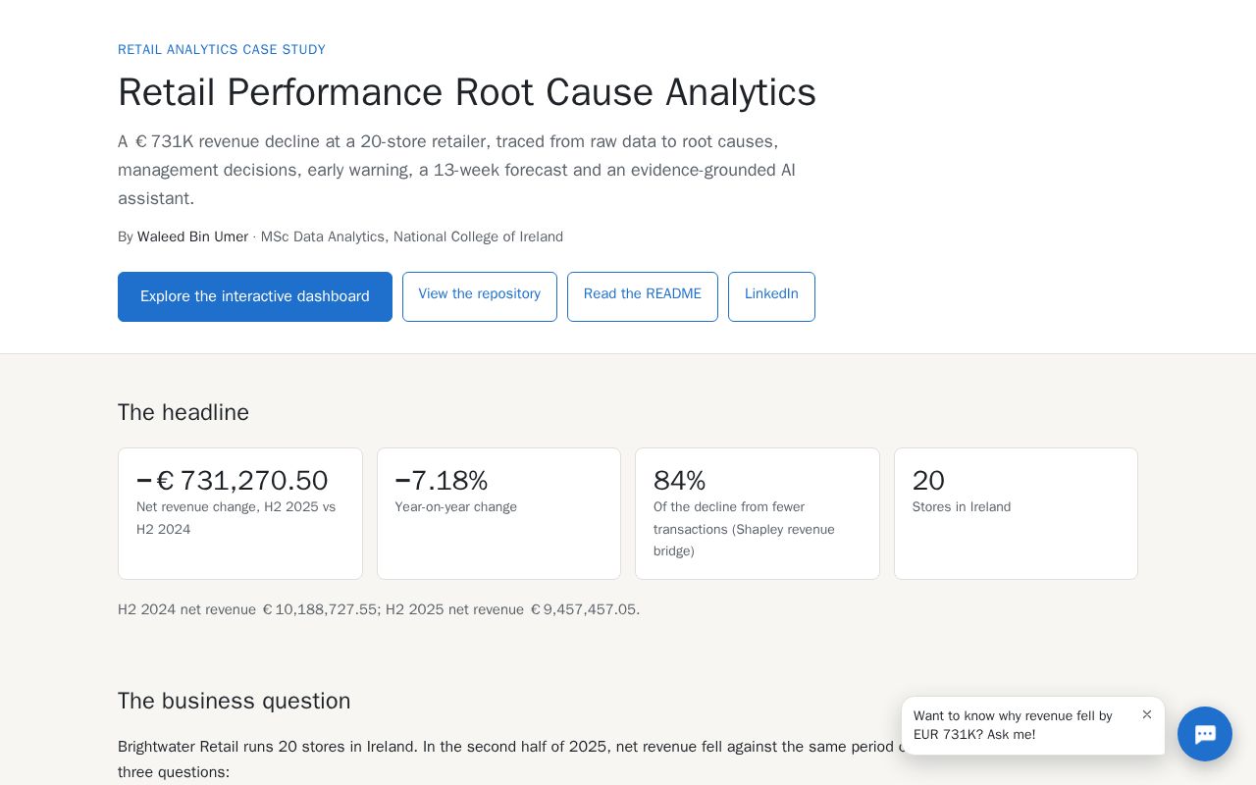Image resolution: width=1256 pixels, height=785 pixels.
Task: Select the 'Stores in Ireland' caption
Action: click(962, 507)
